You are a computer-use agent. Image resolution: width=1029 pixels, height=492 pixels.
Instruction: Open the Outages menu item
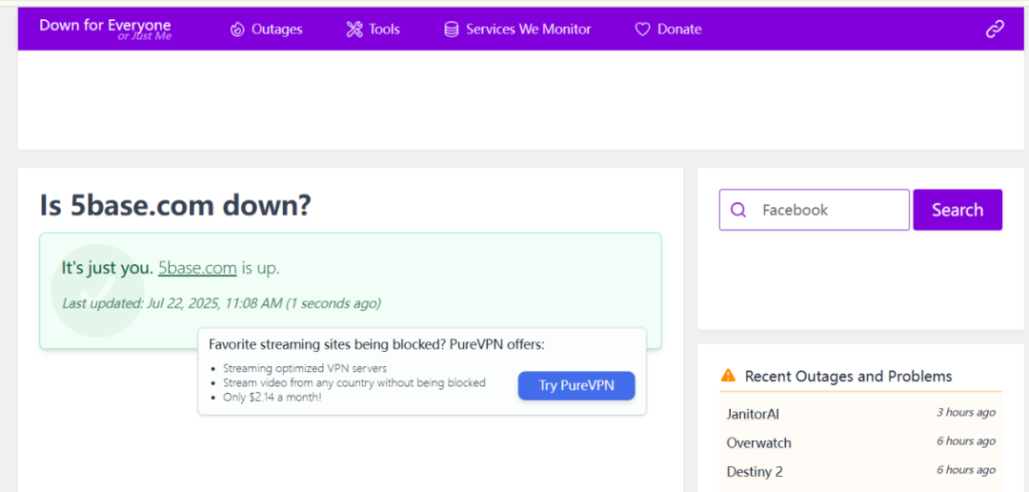(277, 30)
